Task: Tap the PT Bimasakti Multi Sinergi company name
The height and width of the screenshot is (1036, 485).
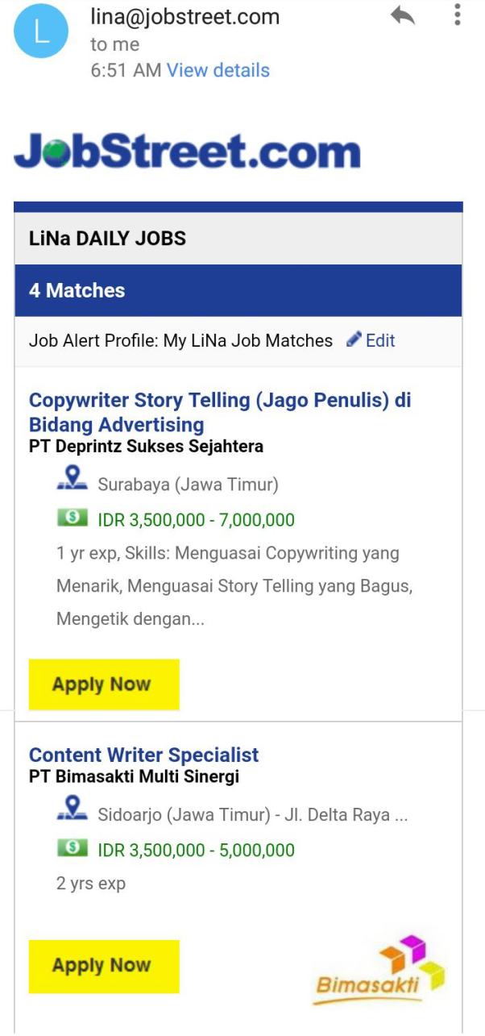Action: coord(134,777)
